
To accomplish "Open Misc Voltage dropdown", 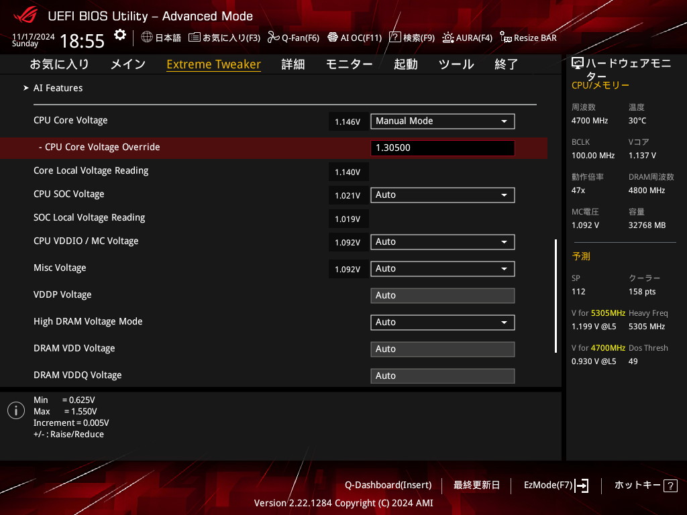I will point(443,268).
